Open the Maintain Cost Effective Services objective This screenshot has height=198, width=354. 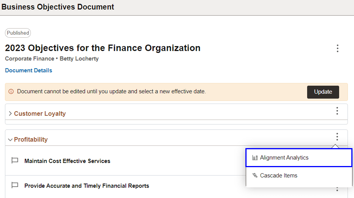[67, 161]
